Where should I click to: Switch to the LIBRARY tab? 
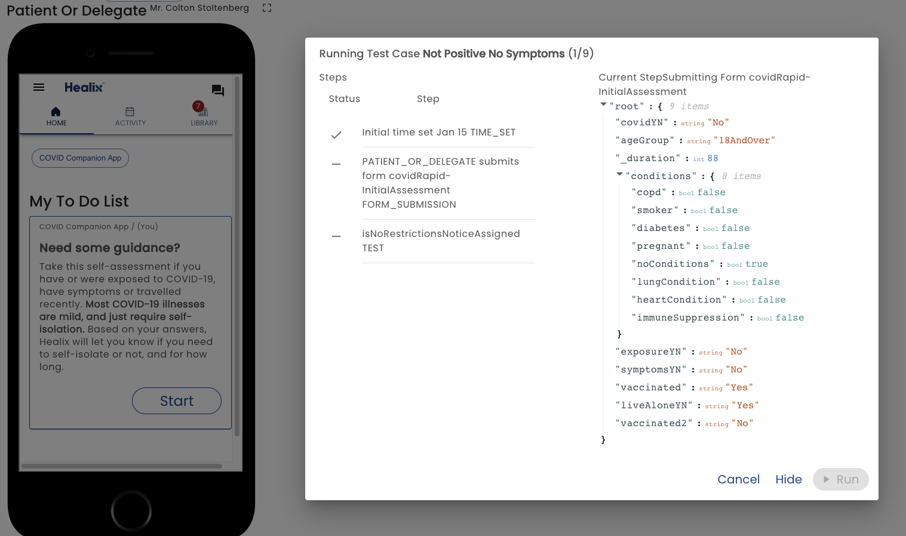tap(204, 117)
